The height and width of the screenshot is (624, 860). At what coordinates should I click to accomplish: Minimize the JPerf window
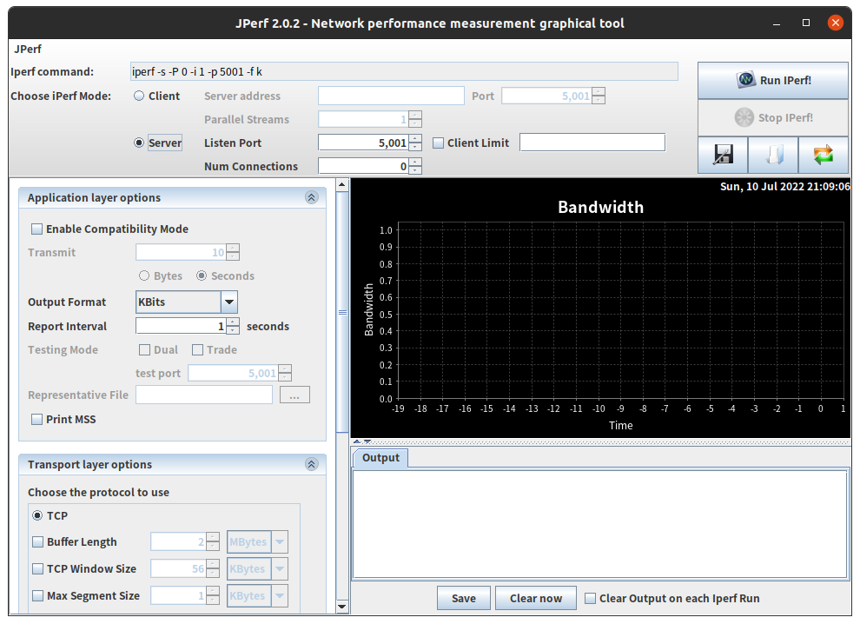(777, 23)
